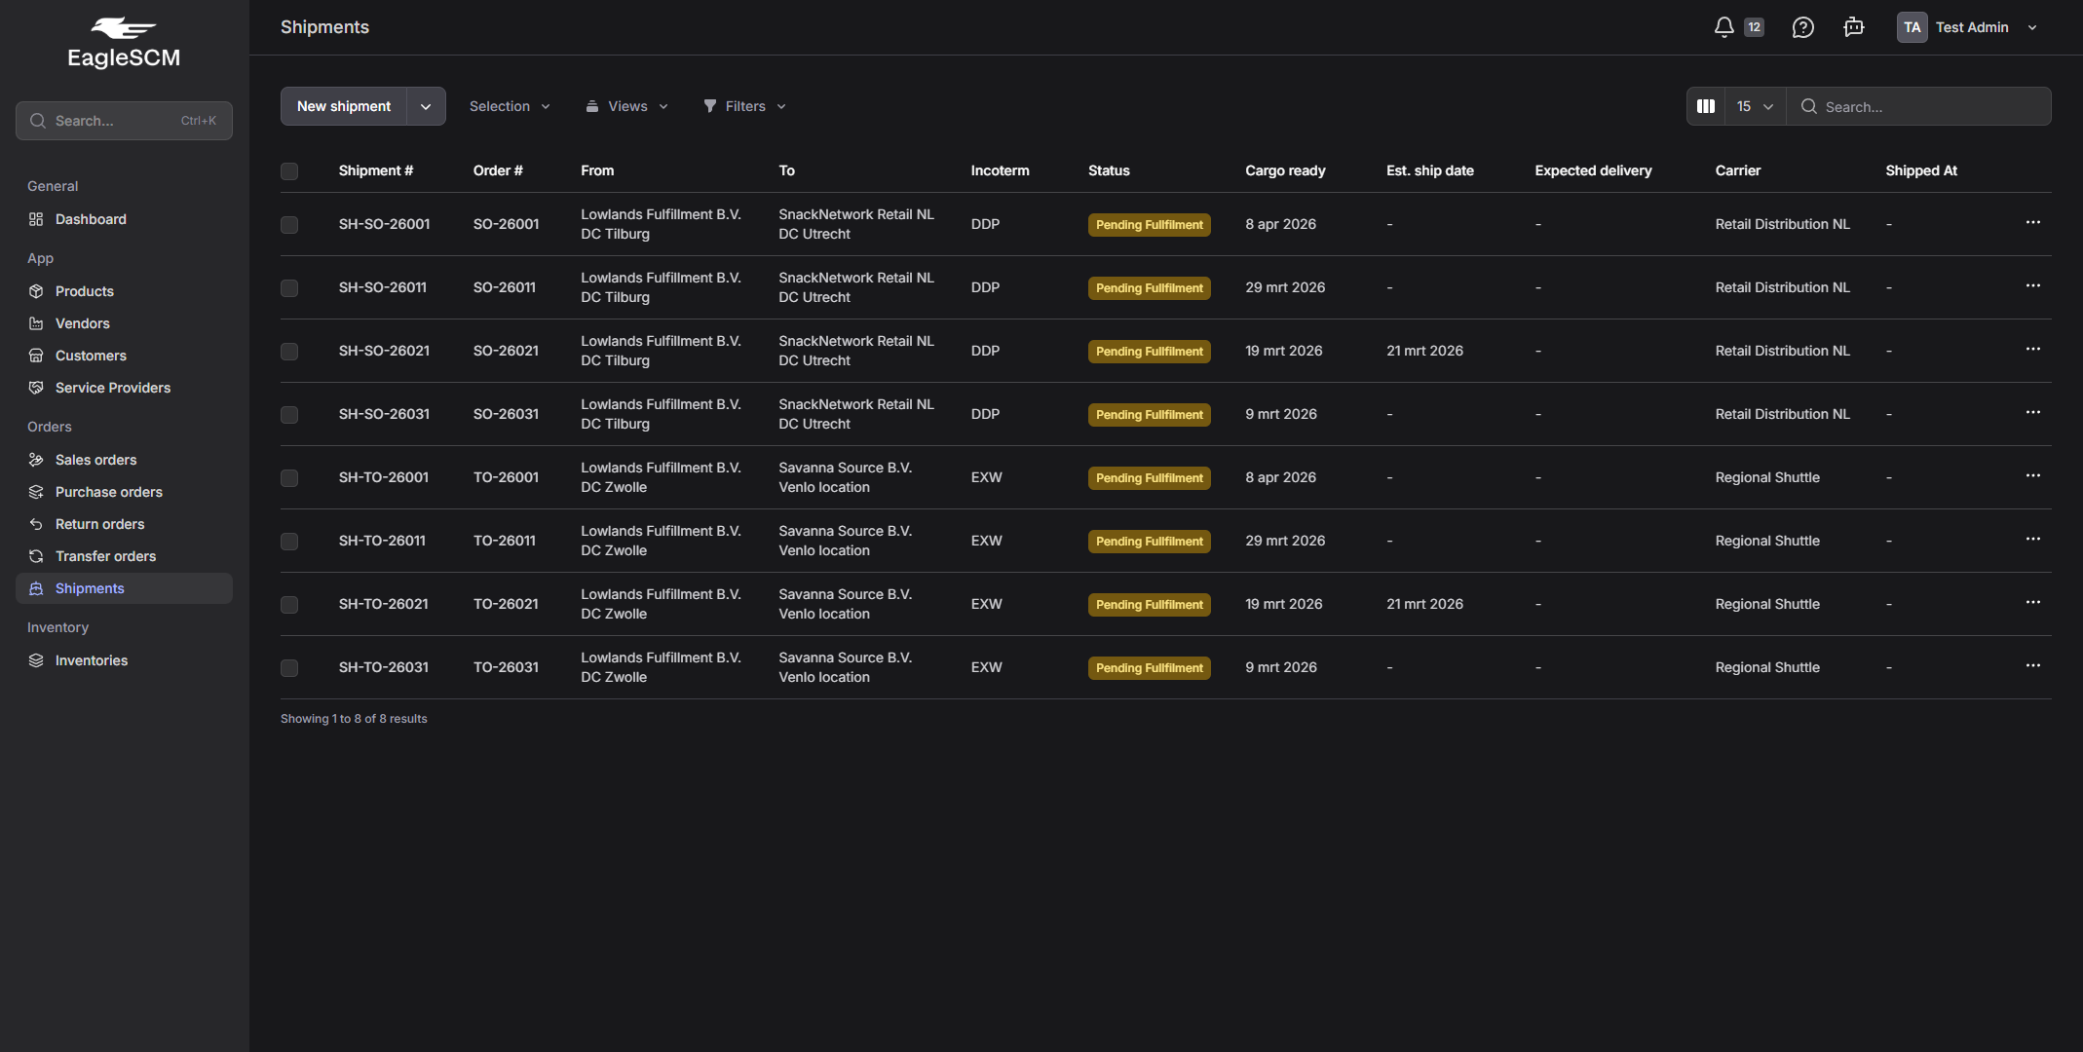Viewport: 2083px width, 1052px height.
Task: Open Sales orders in the sidebar
Action: 124,460
